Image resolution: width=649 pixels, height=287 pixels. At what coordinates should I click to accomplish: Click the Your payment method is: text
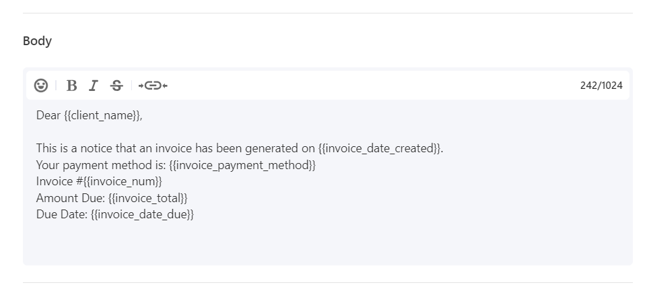click(101, 165)
